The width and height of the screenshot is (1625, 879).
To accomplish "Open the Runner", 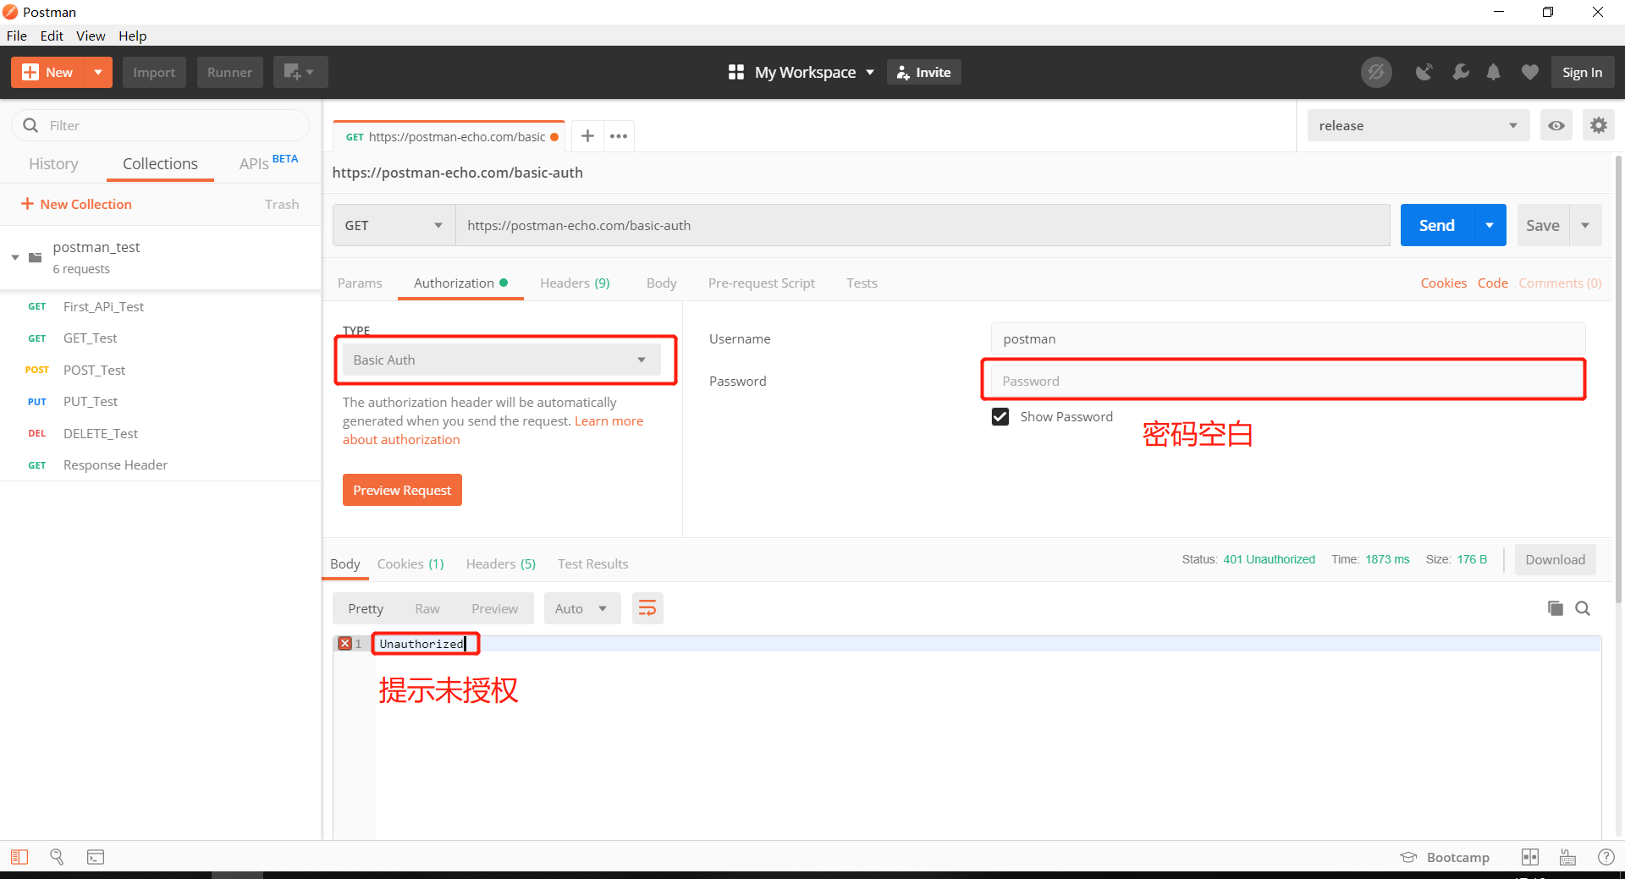I will coord(229,73).
